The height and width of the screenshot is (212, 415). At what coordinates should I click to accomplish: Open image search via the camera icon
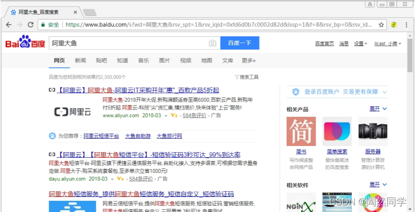[x=213, y=43]
